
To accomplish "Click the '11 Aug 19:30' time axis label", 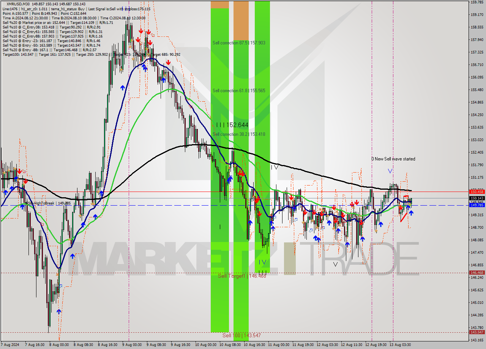I will click(x=303, y=345).
